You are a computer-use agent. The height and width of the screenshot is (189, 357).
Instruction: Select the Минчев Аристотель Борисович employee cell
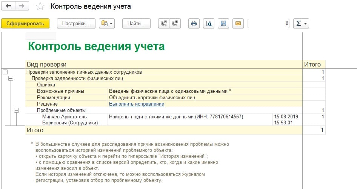click(x=67, y=119)
